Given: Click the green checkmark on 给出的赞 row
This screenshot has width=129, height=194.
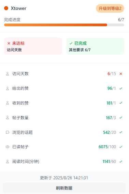Looking at the screenshot, I should (x=121, y=88).
